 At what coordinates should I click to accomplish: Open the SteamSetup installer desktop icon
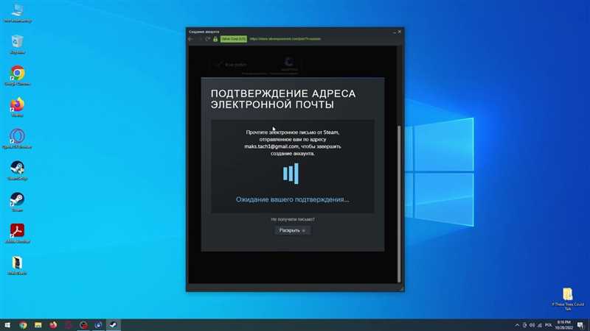pos(17,171)
